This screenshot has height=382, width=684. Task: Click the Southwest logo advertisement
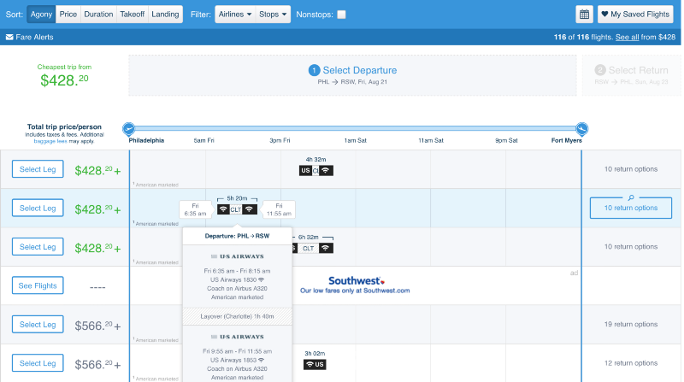pyautogui.click(x=357, y=281)
